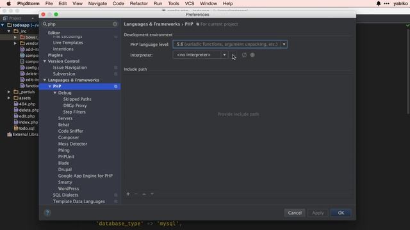Remove include path with minus icon

[136, 194]
